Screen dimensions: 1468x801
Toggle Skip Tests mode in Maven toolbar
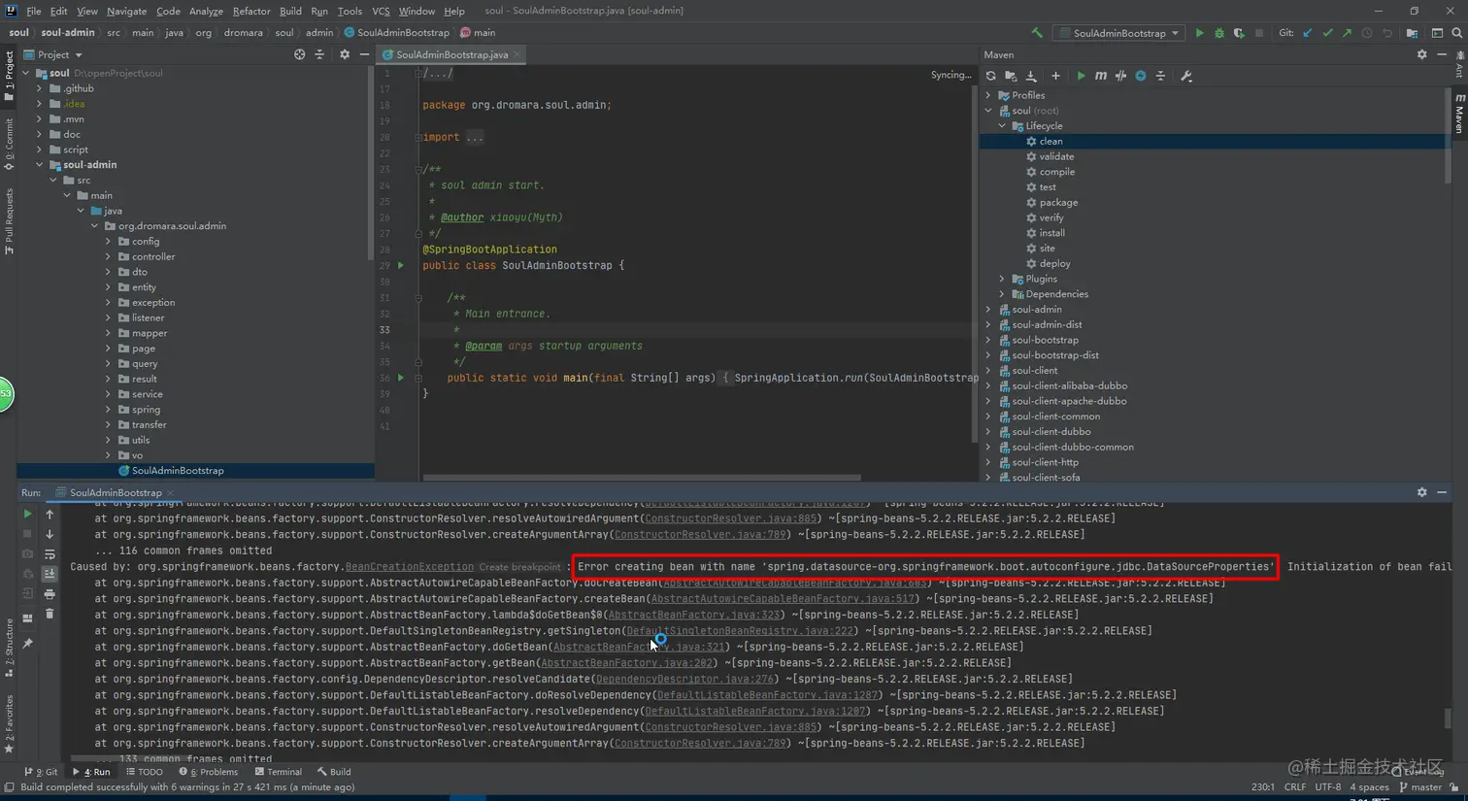coord(1141,76)
